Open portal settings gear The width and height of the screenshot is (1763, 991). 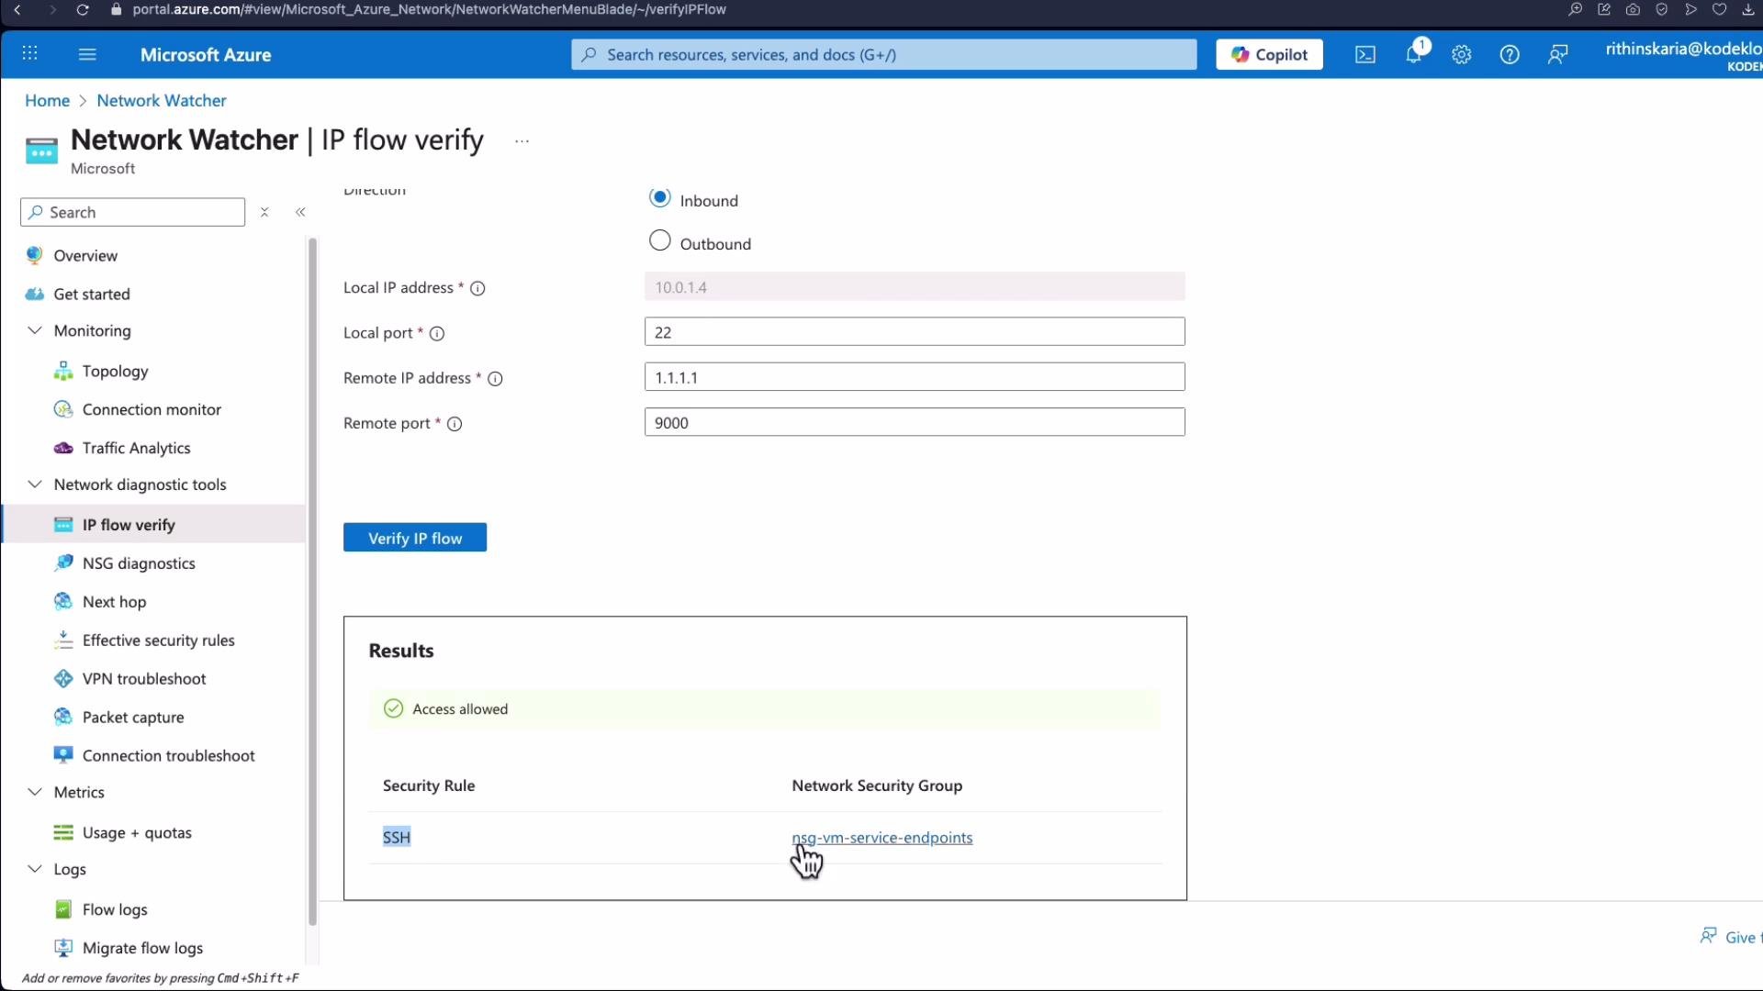pyautogui.click(x=1462, y=55)
